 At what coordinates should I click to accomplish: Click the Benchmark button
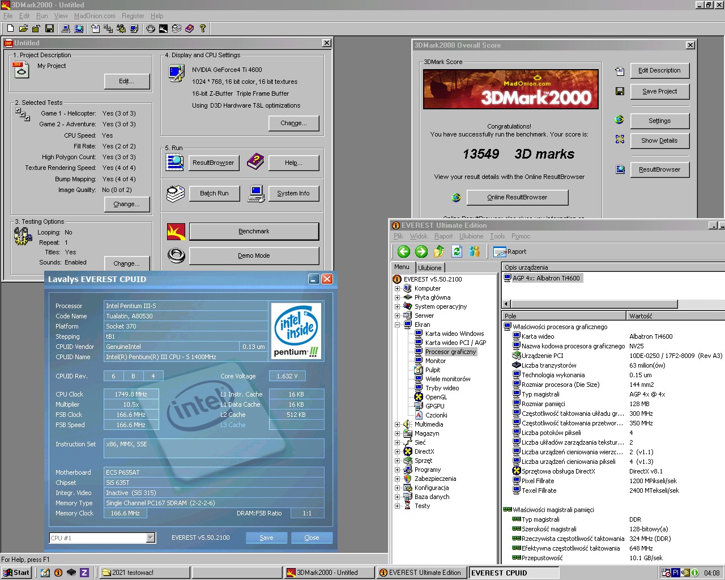point(254,231)
